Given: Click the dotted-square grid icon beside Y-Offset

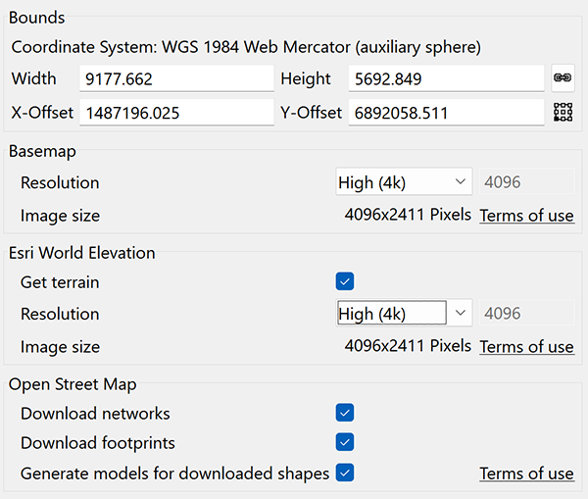Looking at the screenshot, I should pos(563,113).
